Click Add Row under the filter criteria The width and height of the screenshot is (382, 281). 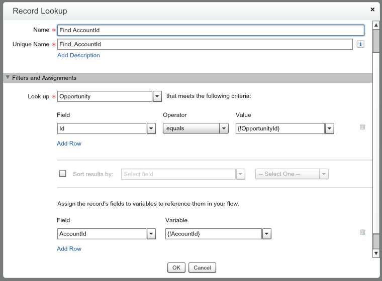pos(69,144)
